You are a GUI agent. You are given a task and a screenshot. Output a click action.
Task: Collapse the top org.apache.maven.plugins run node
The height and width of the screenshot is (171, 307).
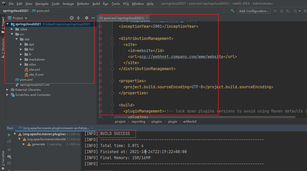(x=15, y=134)
